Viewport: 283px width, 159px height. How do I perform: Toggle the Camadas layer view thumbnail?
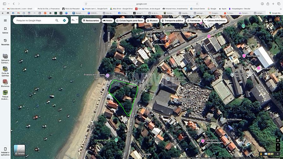tap(19, 150)
